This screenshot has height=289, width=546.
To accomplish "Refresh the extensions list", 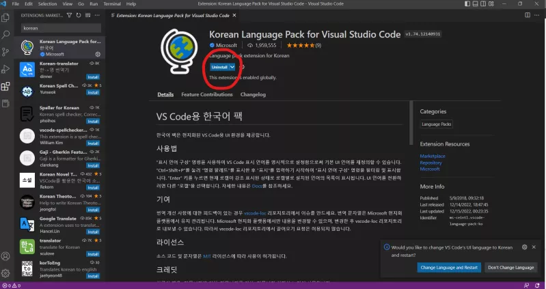I will point(79,15).
